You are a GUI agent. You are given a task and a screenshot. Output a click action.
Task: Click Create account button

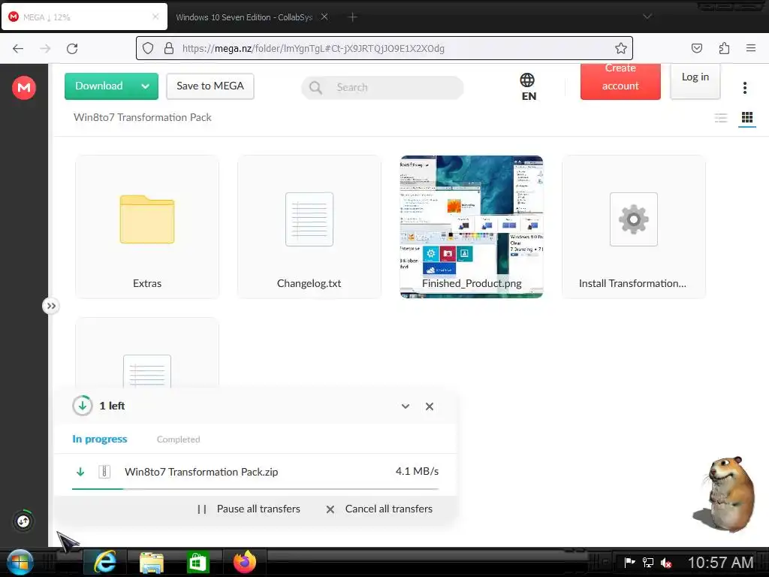tap(620, 81)
